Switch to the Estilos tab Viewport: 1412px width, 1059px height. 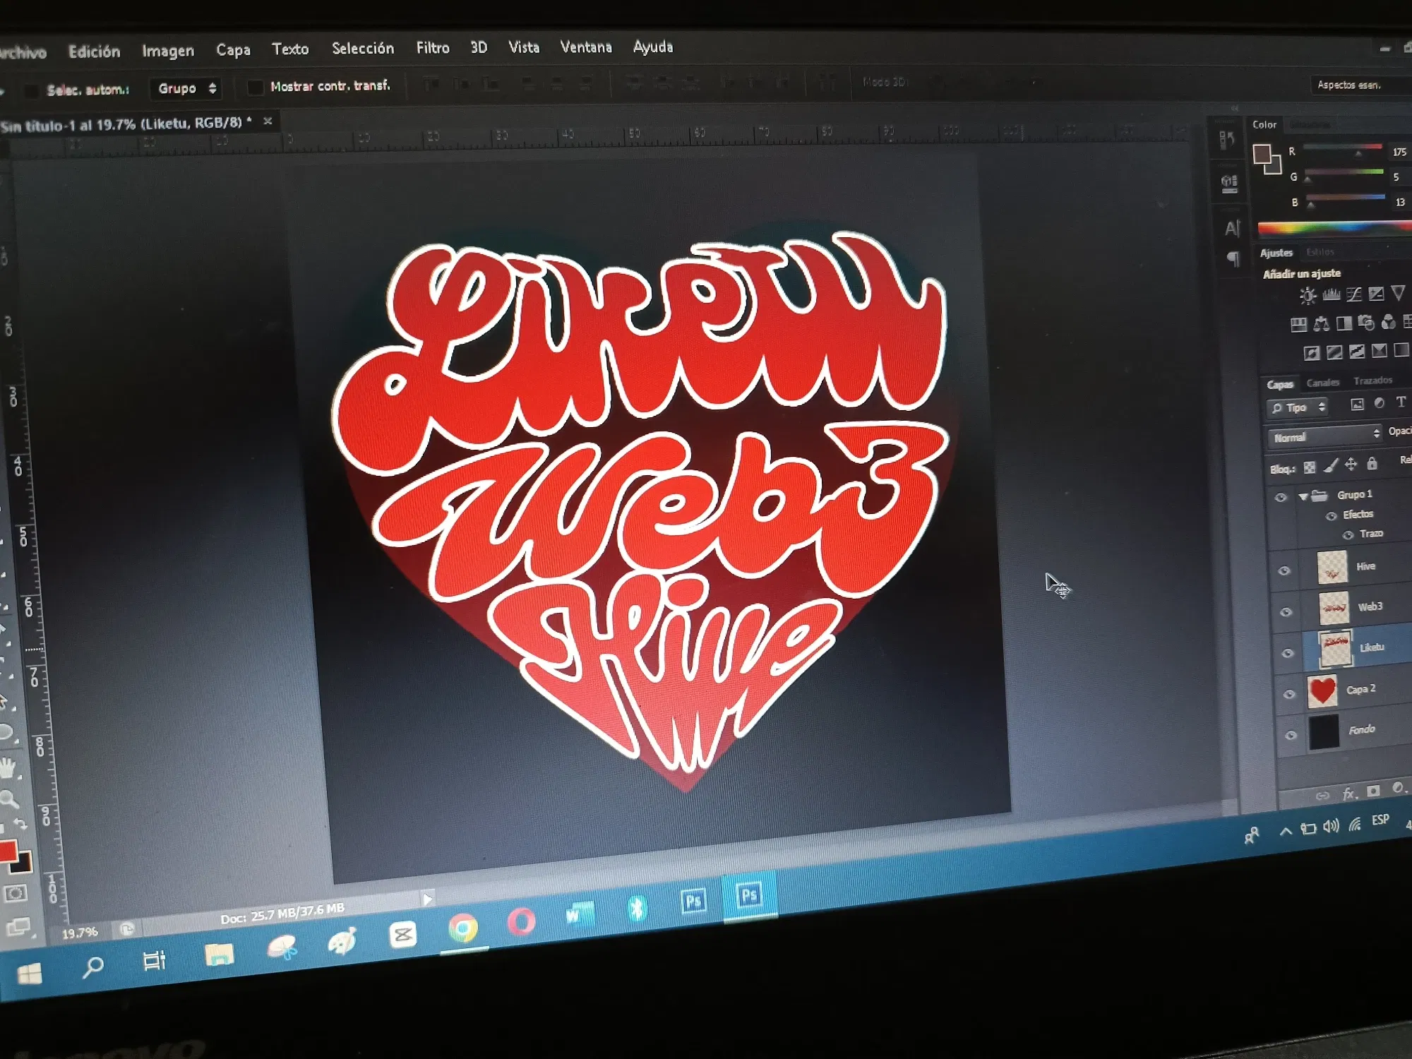point(1320,252)
